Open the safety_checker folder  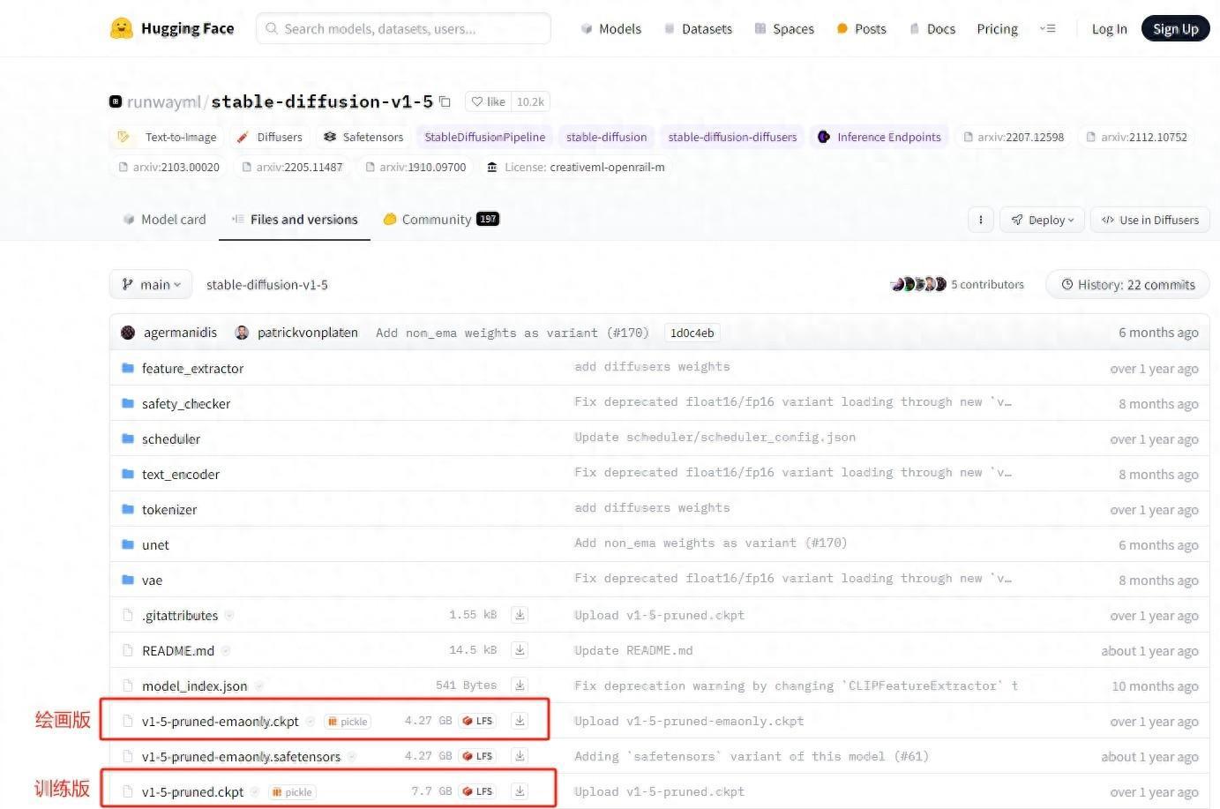(186, 403)
